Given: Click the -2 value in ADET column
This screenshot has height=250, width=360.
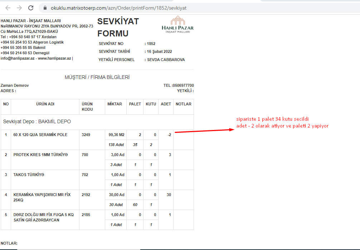Looking at the screenshot, I should pyautogui.click(x=169, y=135).
